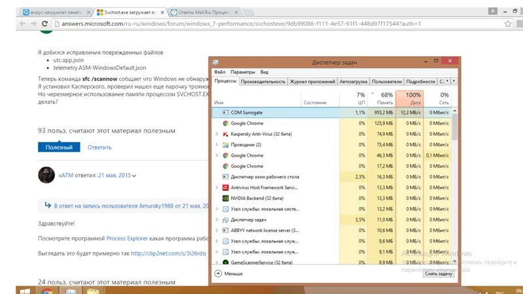Open the Process Explorer link
The image size is (523, 294).
click(127, 238)
